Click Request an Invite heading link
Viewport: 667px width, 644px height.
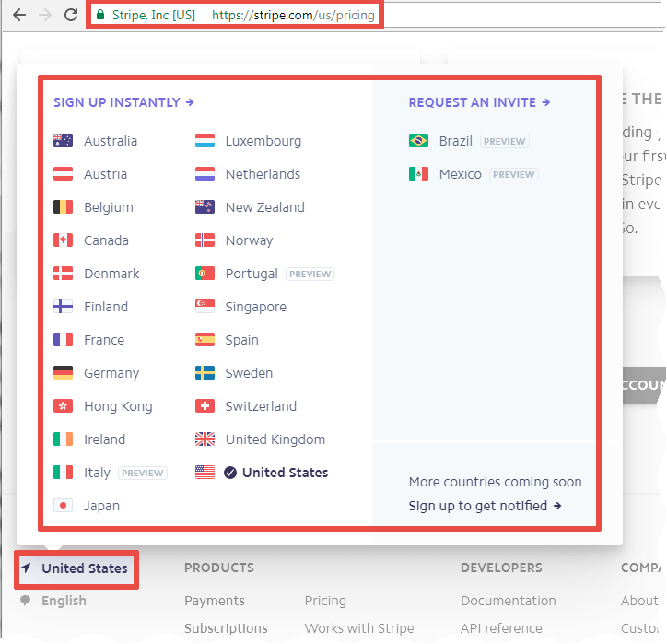[x=479, y=102]
